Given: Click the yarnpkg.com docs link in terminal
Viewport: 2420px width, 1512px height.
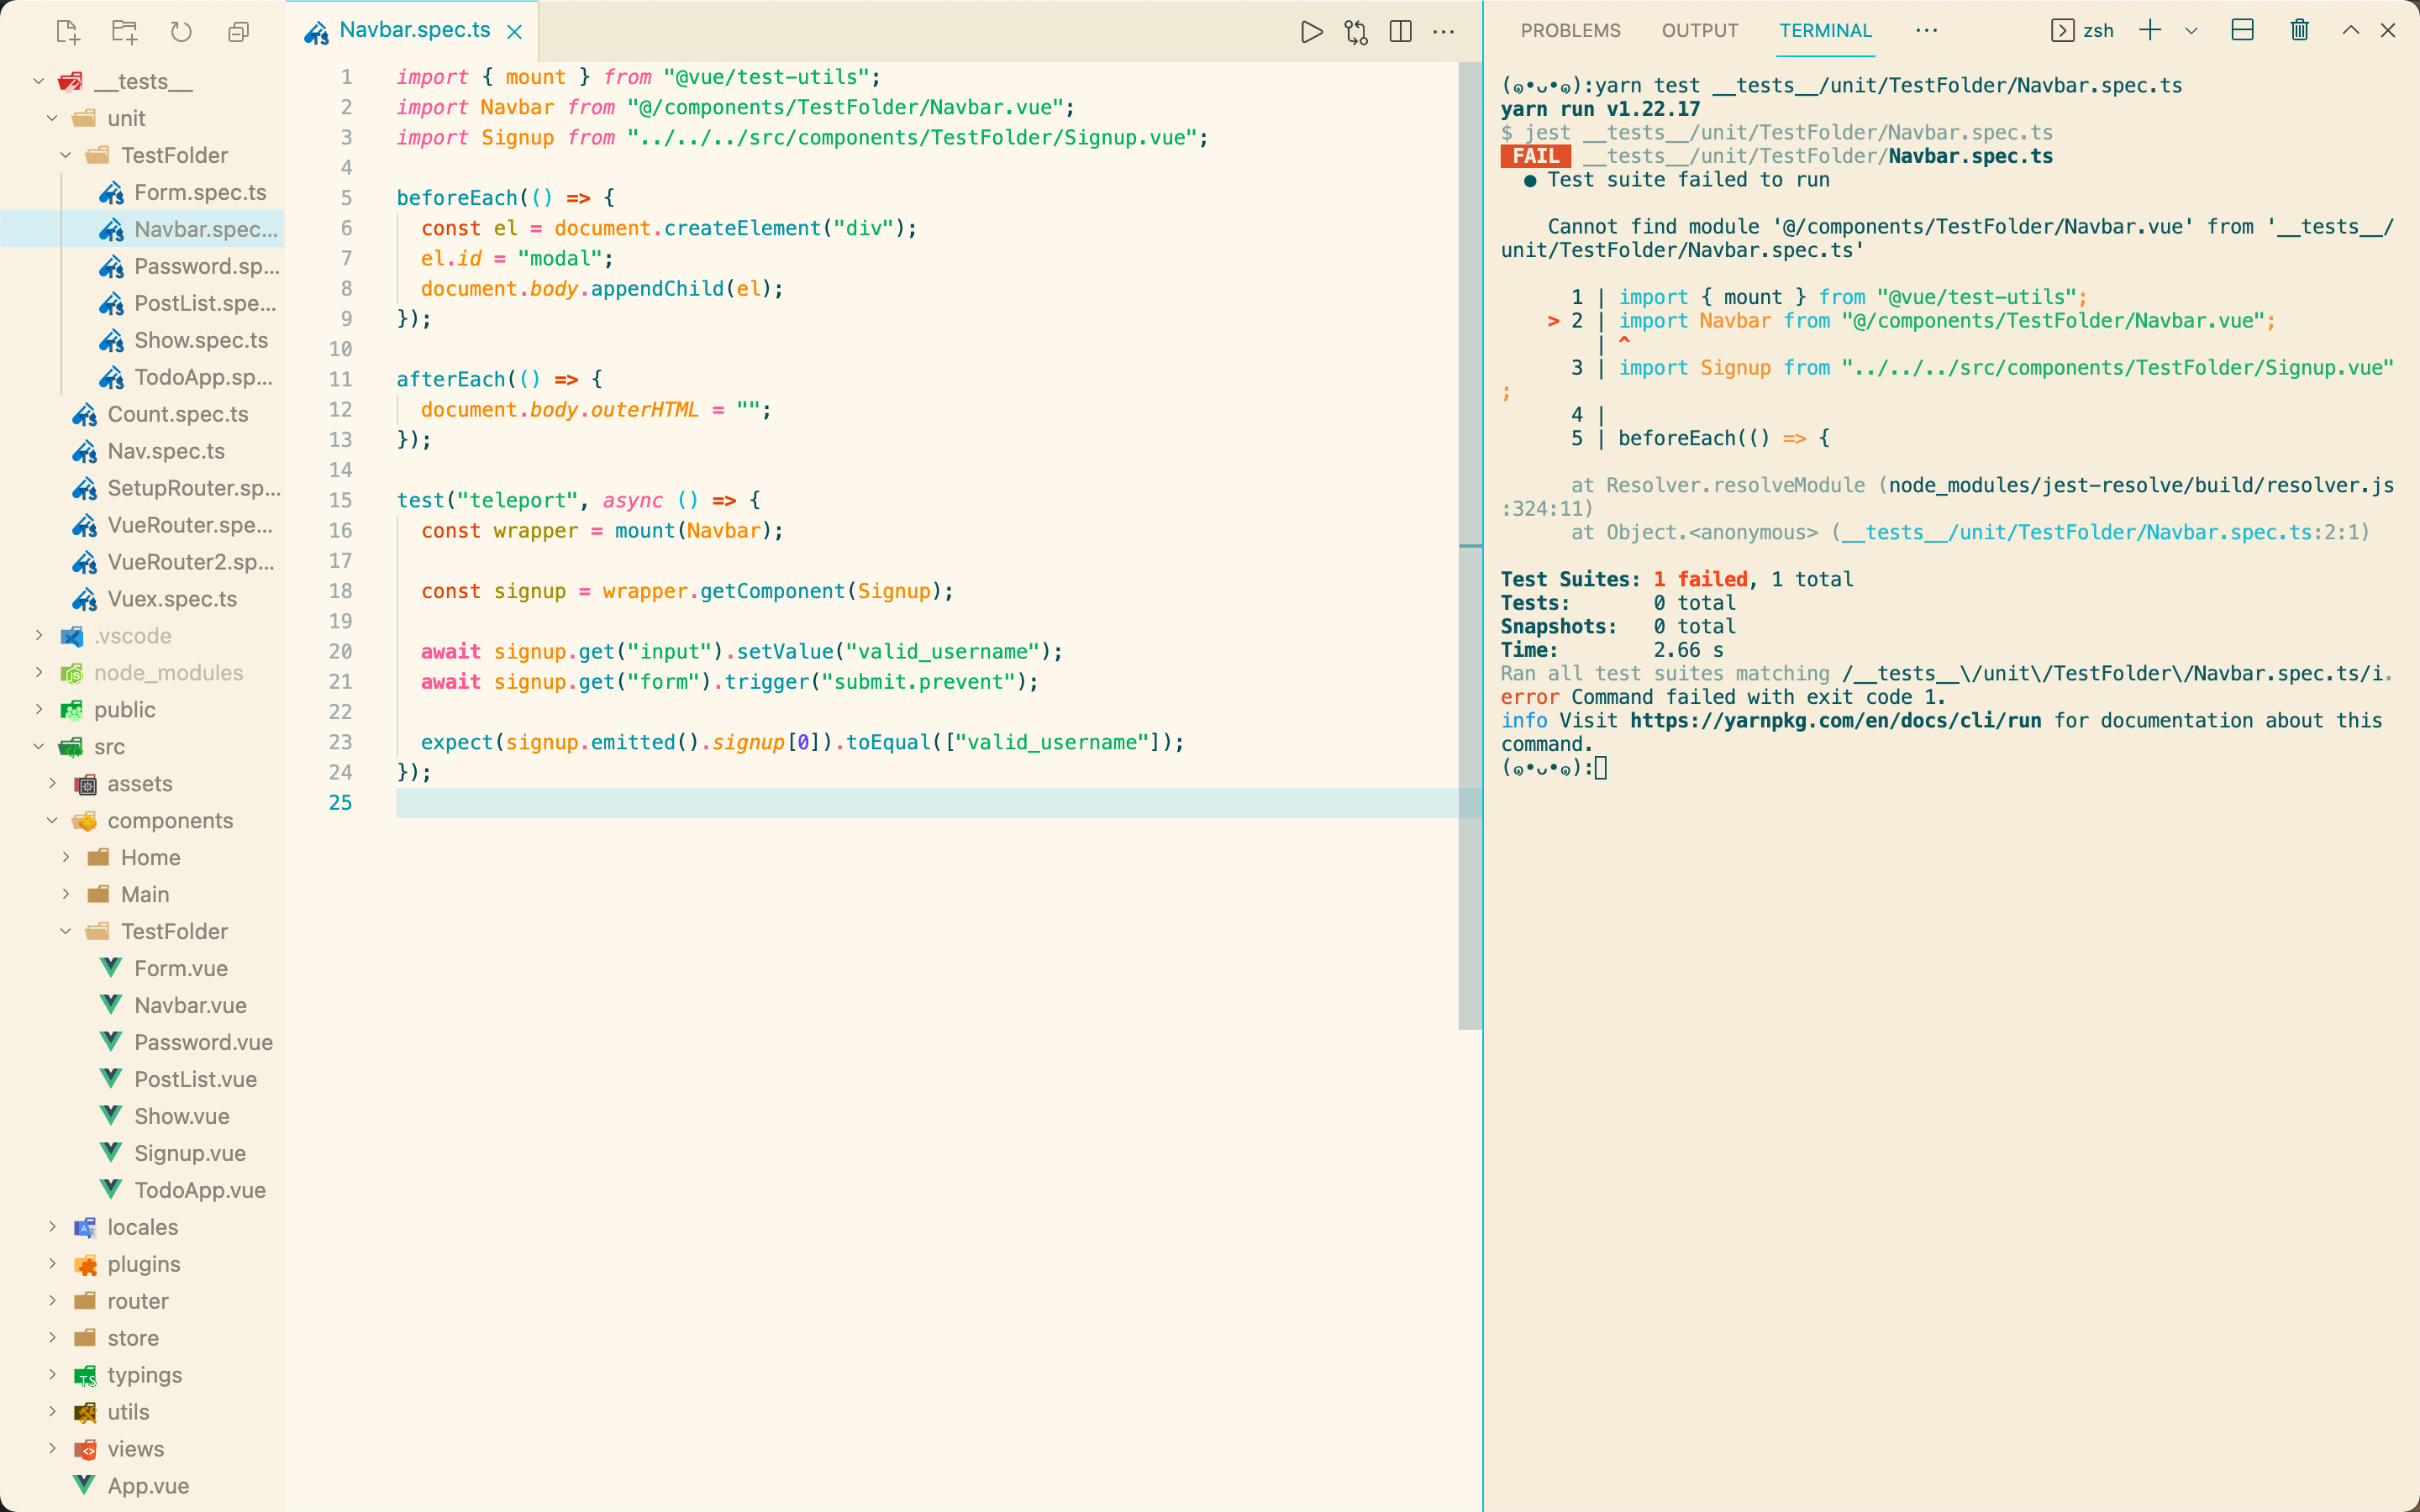Looking at the screenshot, I should tap(1835, 720).
